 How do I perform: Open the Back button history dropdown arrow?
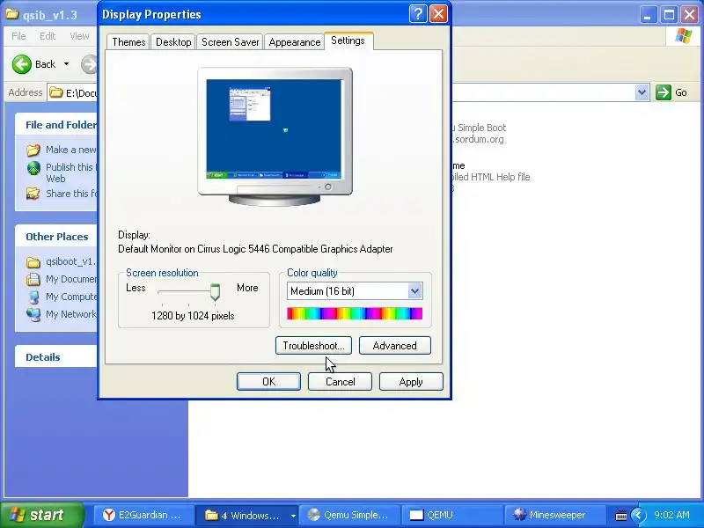click(67, 64)
